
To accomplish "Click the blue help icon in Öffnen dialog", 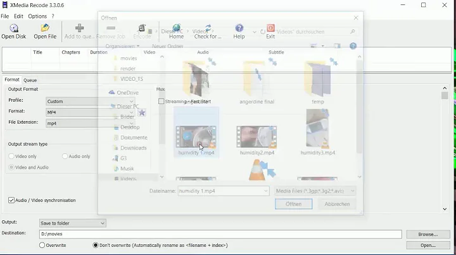I will click(x=353, y=46).
